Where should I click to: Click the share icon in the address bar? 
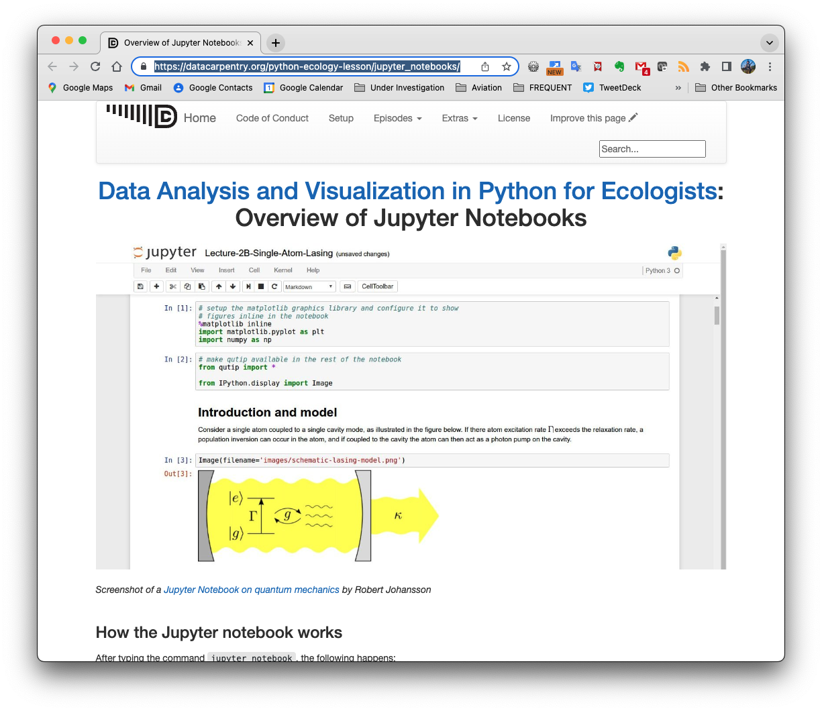(485, 66)
